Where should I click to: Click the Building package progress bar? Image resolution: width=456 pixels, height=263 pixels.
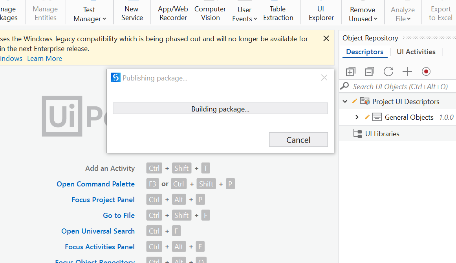(x=220, y=109)
